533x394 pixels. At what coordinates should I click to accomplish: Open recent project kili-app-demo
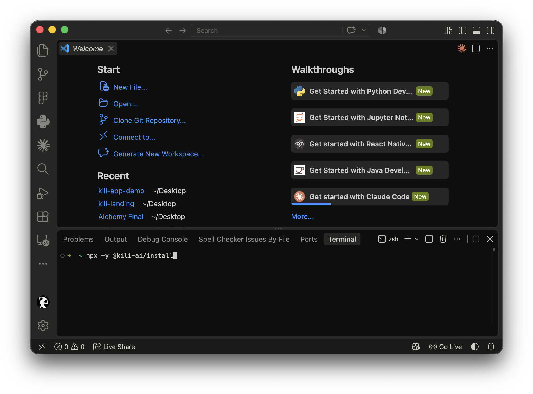pos(121,191)
